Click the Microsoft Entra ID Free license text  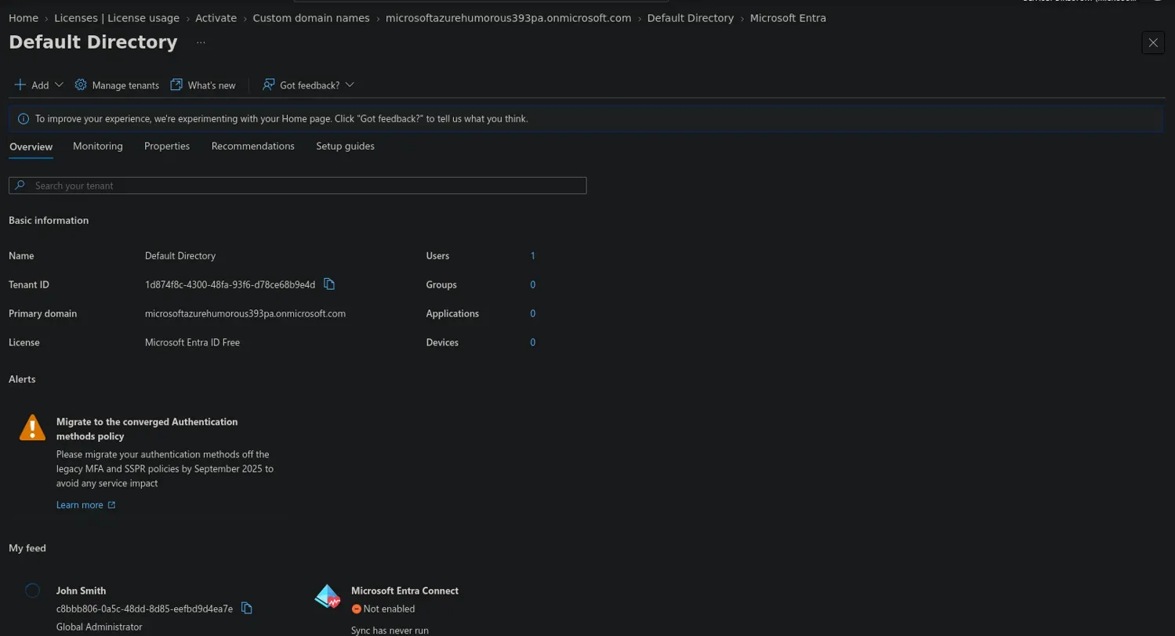(x=192, y=343)
